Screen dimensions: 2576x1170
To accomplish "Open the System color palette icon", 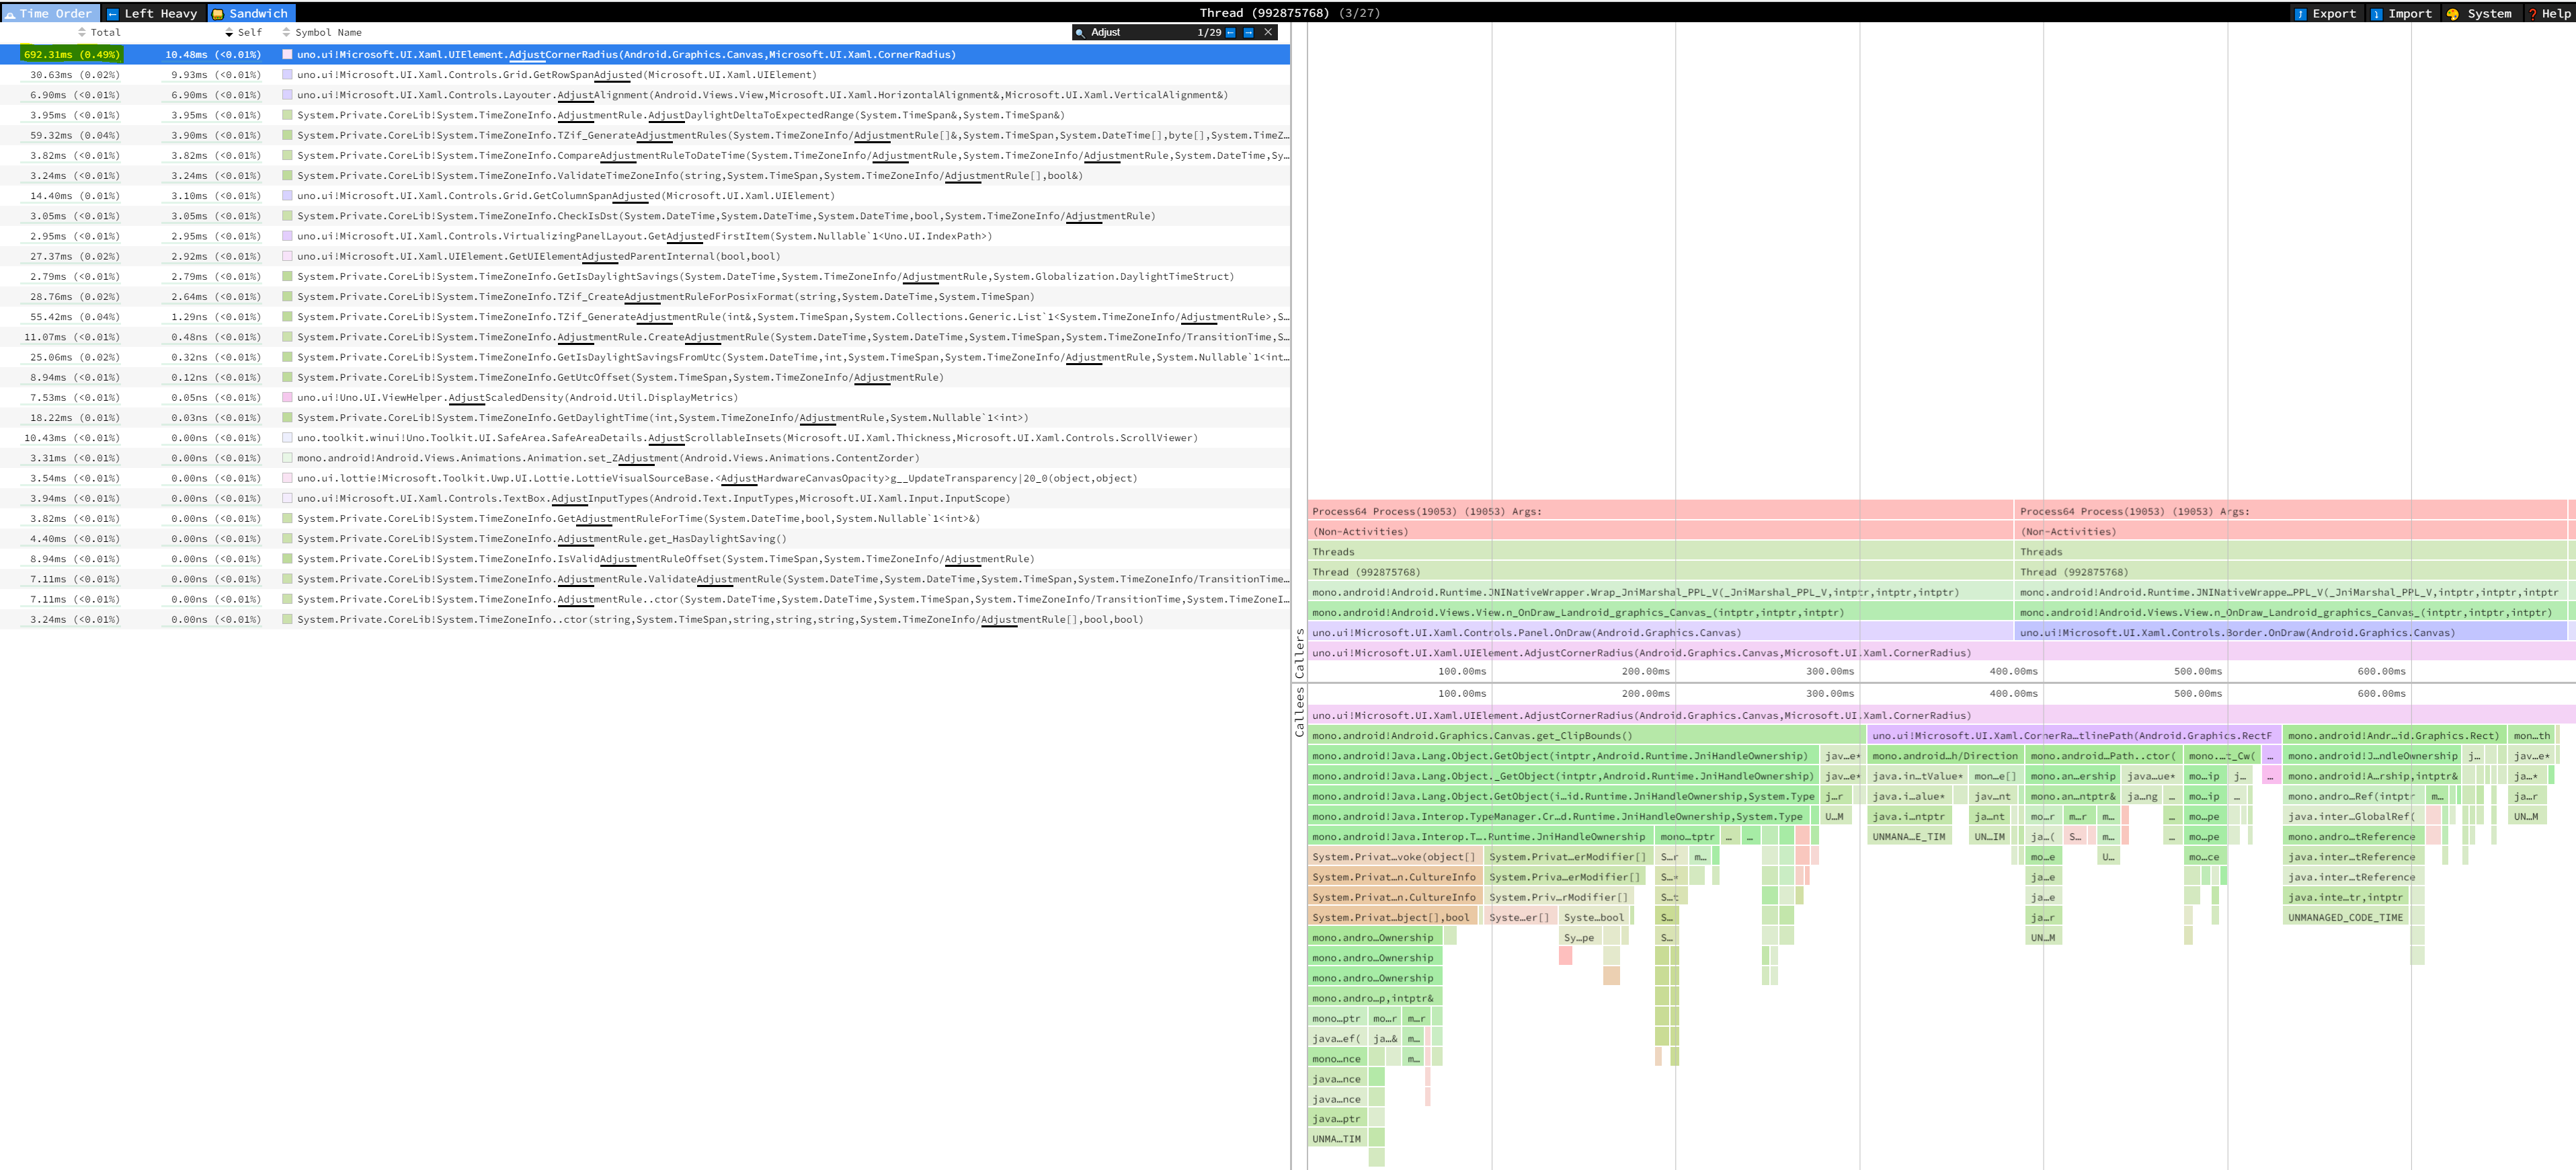I will (2454, 13).
